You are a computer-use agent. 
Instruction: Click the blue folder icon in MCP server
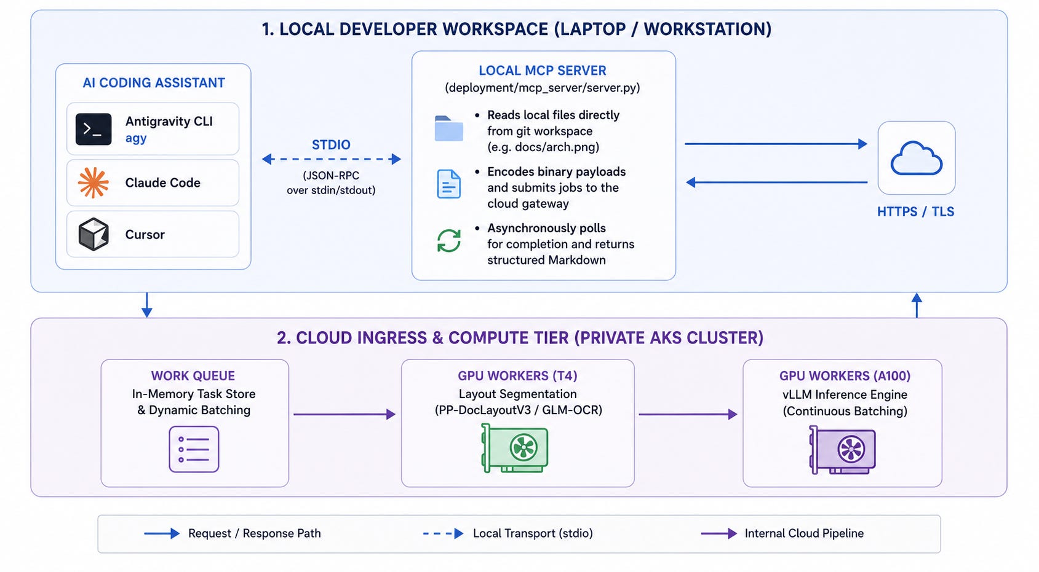tap(449, 128)
